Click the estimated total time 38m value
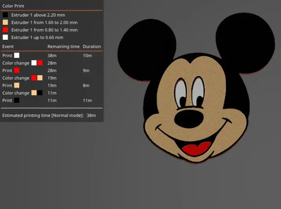 tap(91, 115)
